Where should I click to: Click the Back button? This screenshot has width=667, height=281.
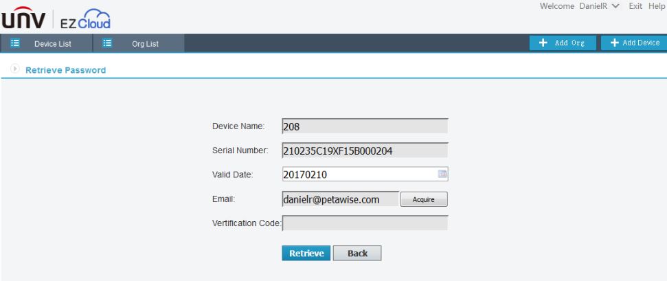point(357,254)
